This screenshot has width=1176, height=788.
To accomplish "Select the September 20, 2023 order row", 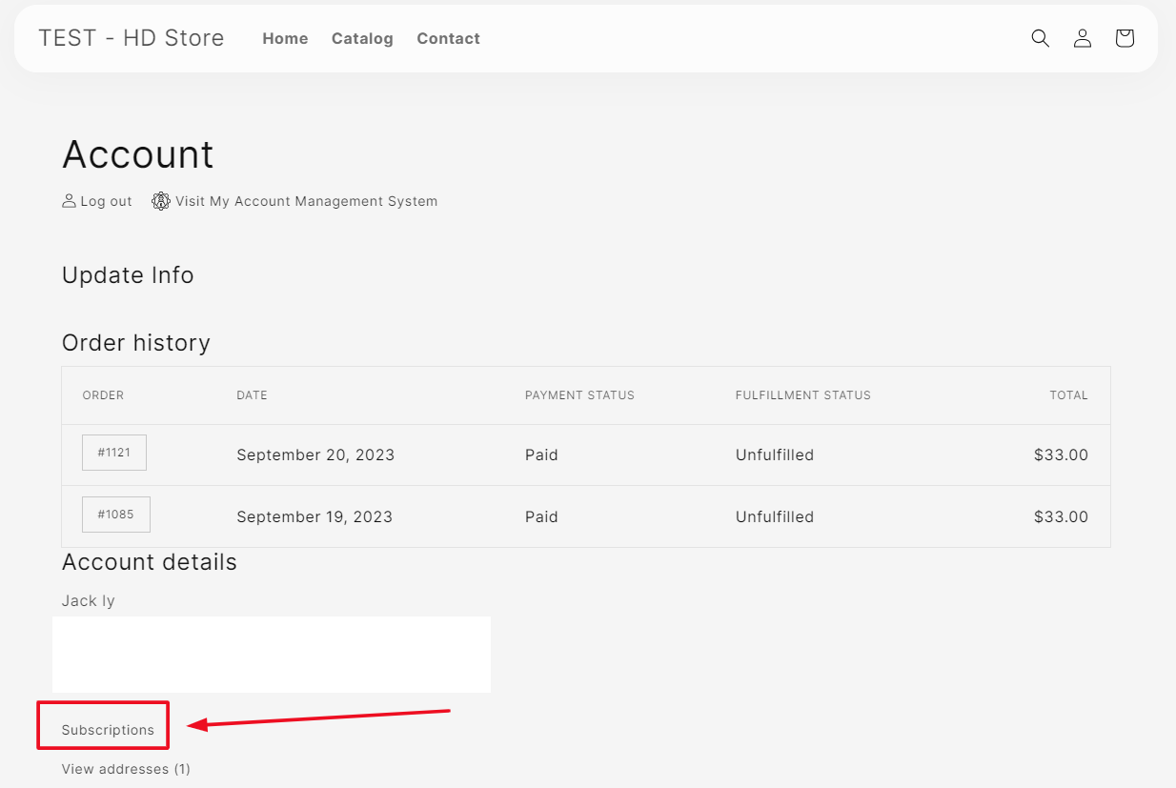I will coord(315,455).
